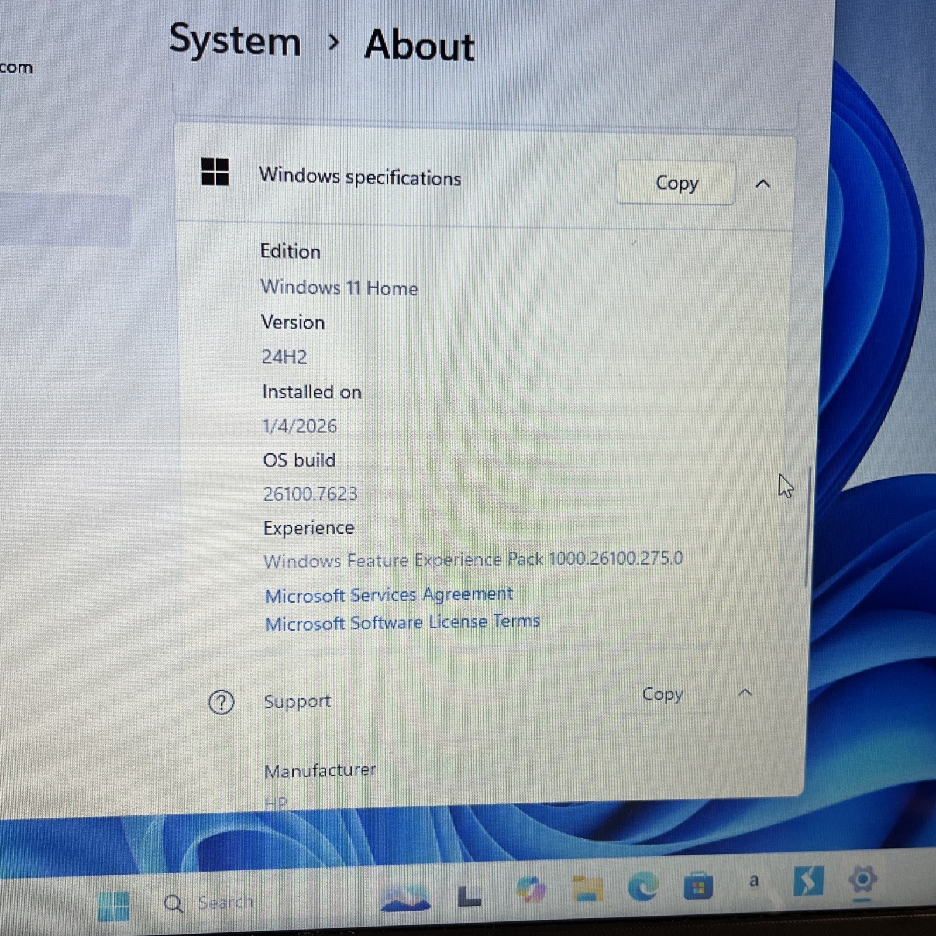Open the Microsoft Services Agreement link
Screen dimensions: 936x936
[x=389, y=595]
